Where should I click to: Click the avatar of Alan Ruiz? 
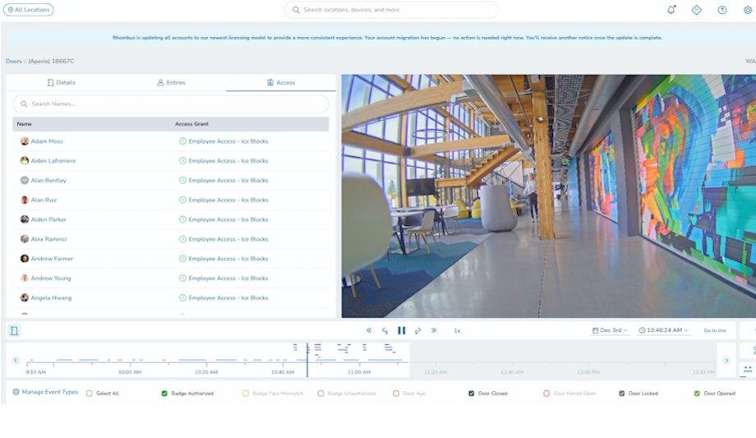coord(24,200)
